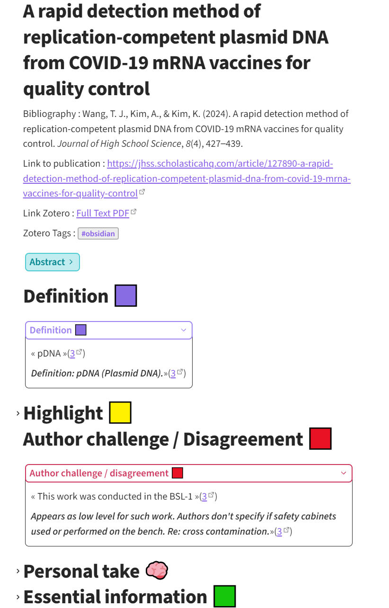This screenshot has height=608, width=389.
Task: Click the red square beside Disagreement heading
Action: click(320, 439)
